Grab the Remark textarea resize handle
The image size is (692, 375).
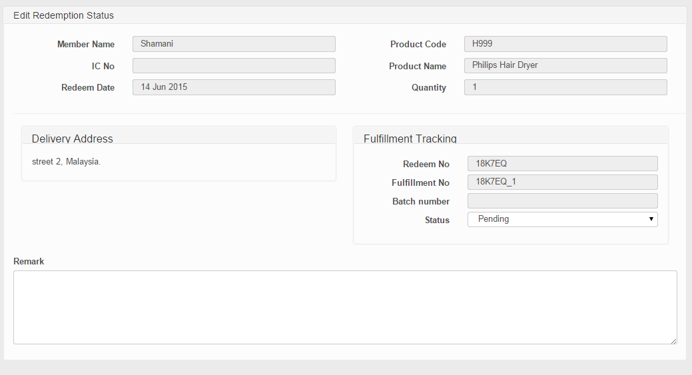673,340
